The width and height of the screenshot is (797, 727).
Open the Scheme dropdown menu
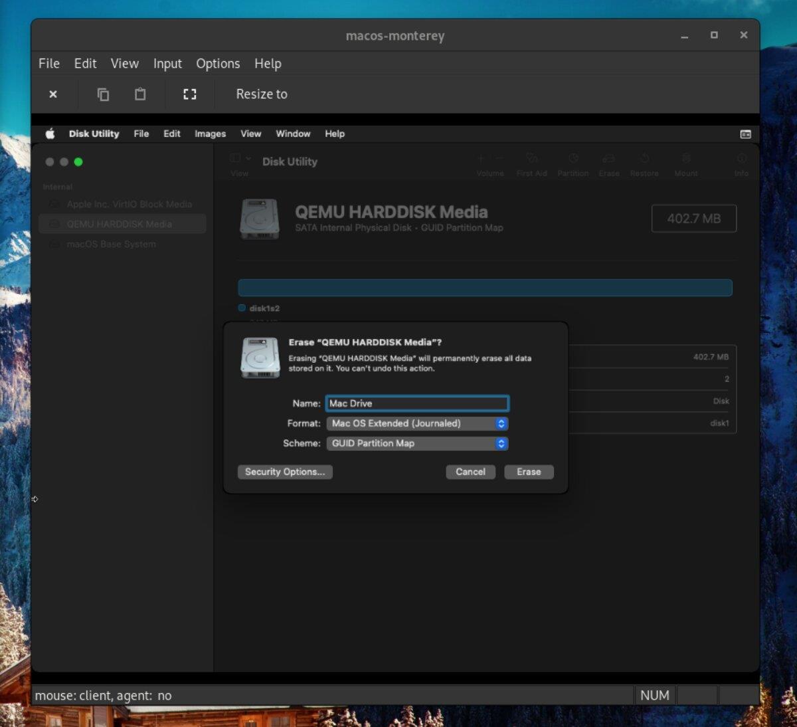[417, 443]
